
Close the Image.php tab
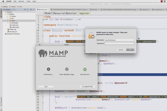pyautogui.click(x=149, y=9)
